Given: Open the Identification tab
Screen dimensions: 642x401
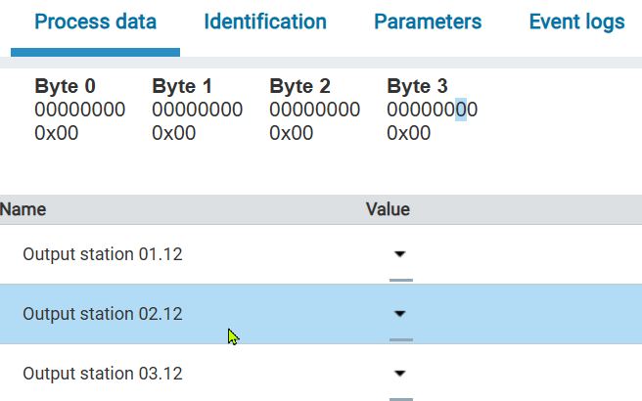Looking at the screenshot, I should pos(265,22).
